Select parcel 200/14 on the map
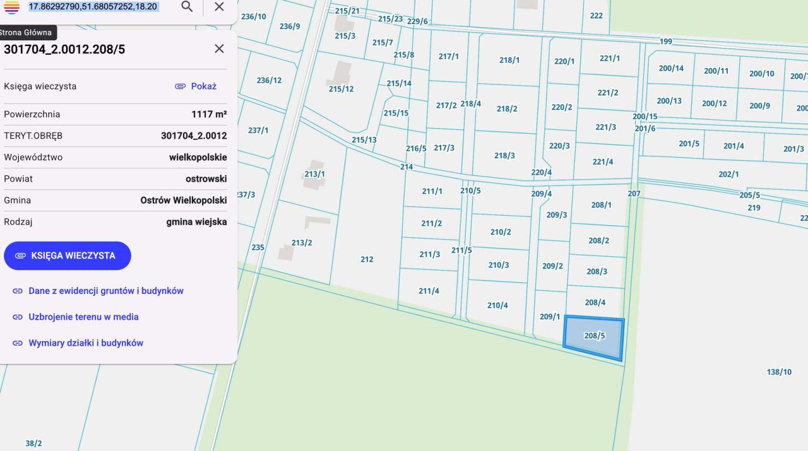Screen dimensions: 808x451 [x=671, y=68]
